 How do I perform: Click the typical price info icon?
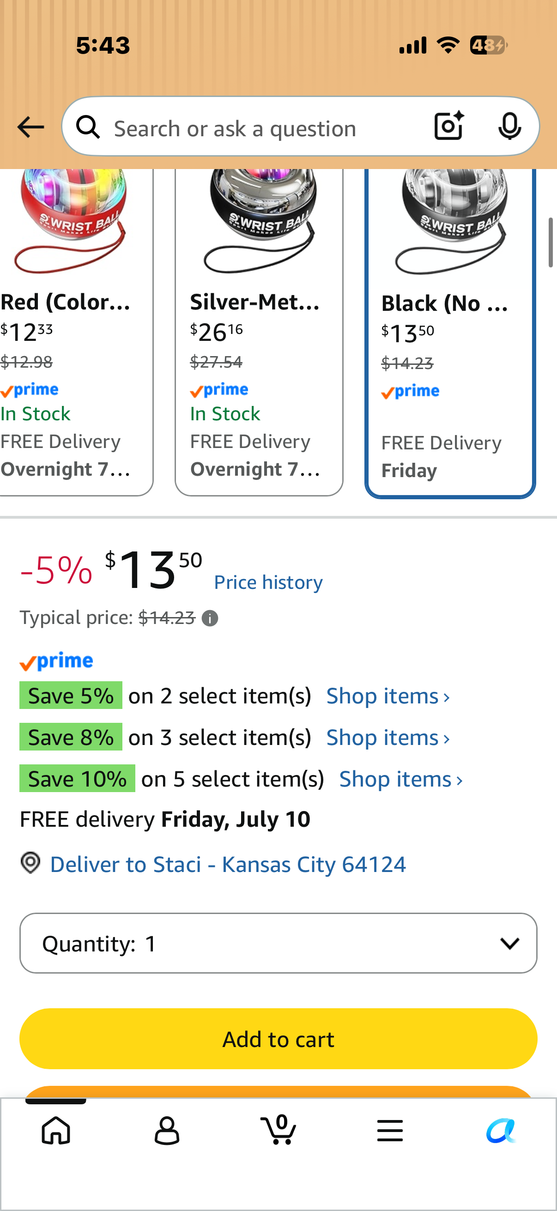point(210,618)
